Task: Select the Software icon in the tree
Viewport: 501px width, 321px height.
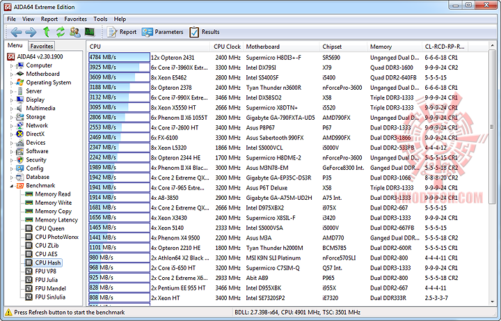Action: coord(19,151)
